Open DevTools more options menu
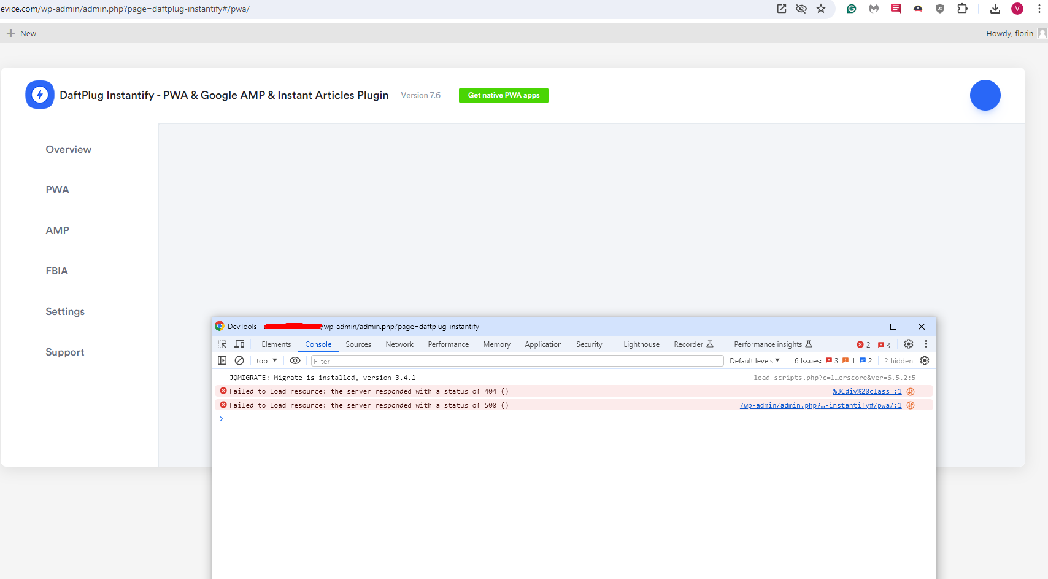This screenshot has width=1048, height=579. pyautogui.click(x=926, y=344)
